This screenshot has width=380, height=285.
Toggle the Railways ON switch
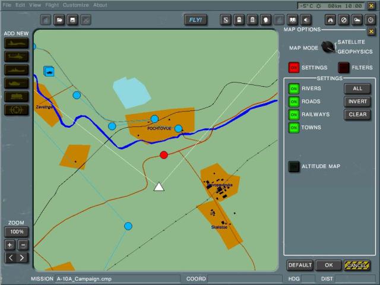point(293,115)
